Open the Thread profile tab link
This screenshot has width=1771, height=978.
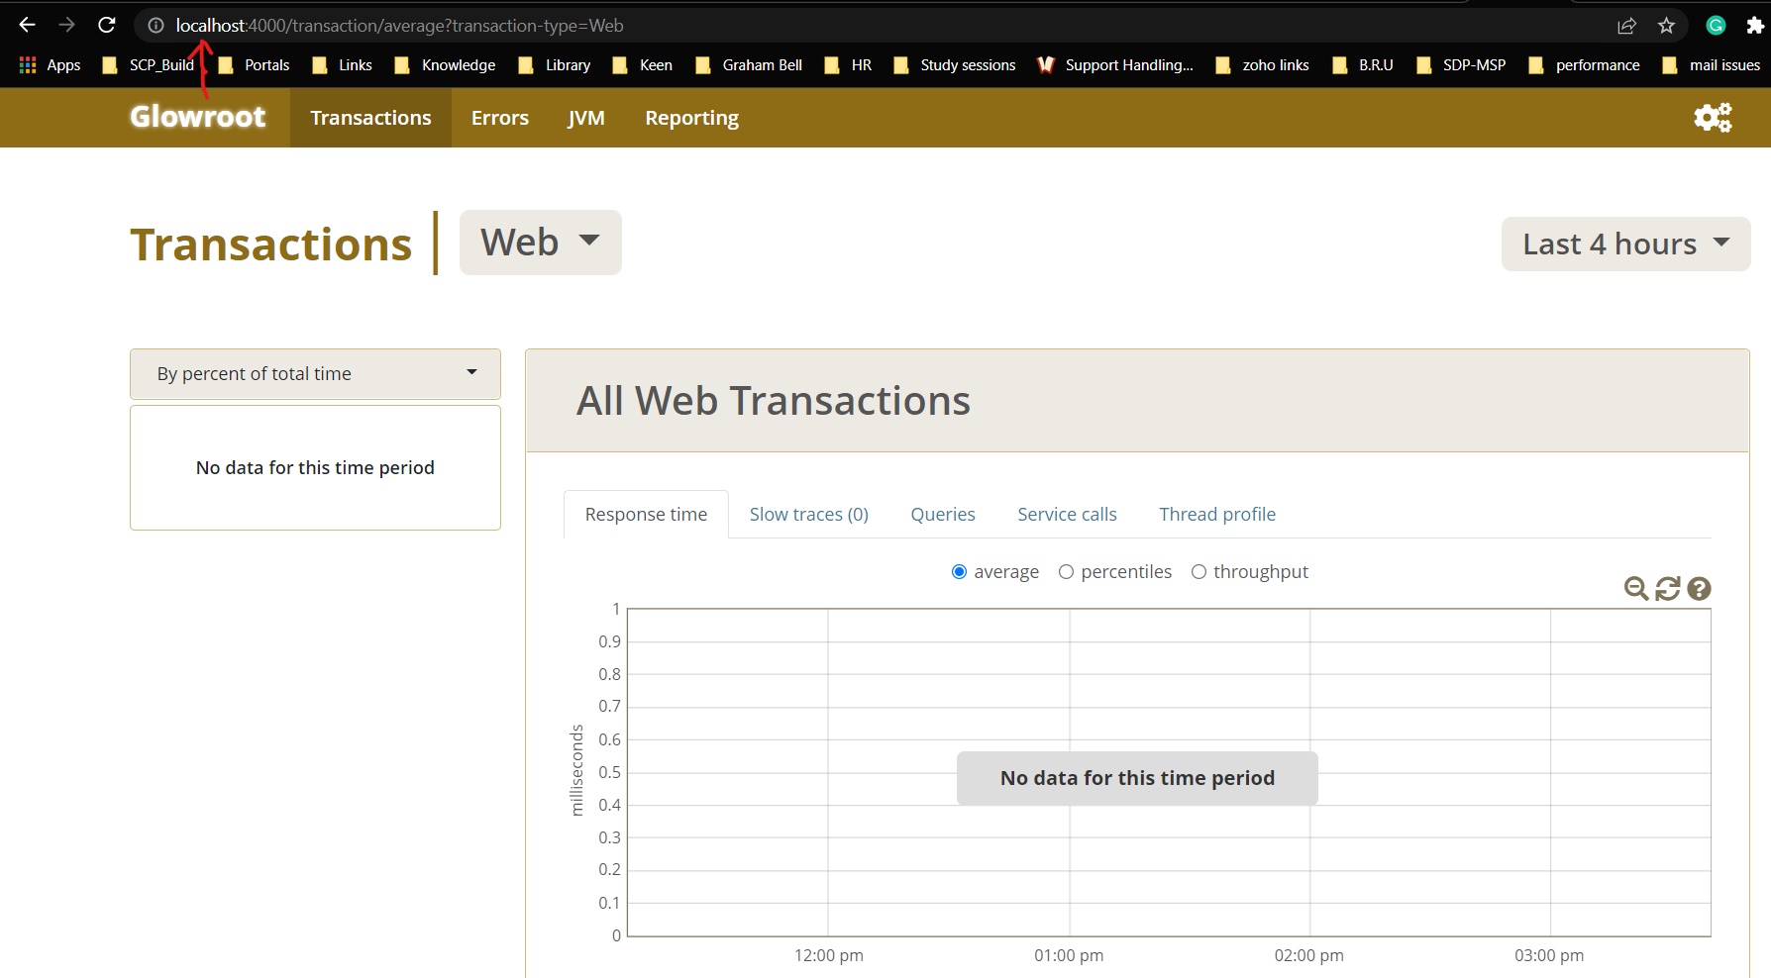click(1216, 515)
